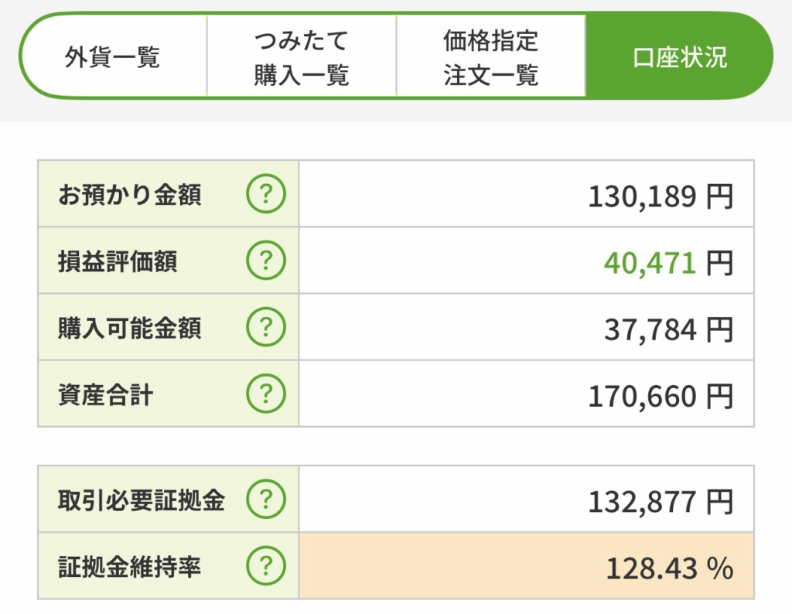This screenshot has height=614, width=792.
Task: Click the 170,660 円 total assets value
Action: 660,396
